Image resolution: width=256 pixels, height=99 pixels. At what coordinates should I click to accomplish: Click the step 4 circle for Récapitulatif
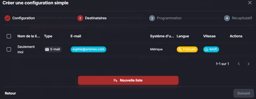coord(227,18)
